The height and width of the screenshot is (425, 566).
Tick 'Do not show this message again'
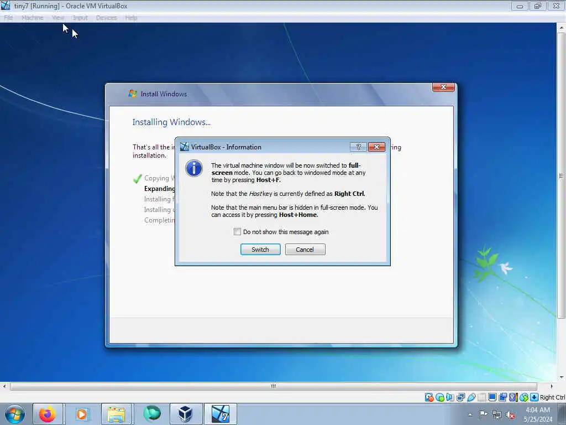[x=237, y=232]
